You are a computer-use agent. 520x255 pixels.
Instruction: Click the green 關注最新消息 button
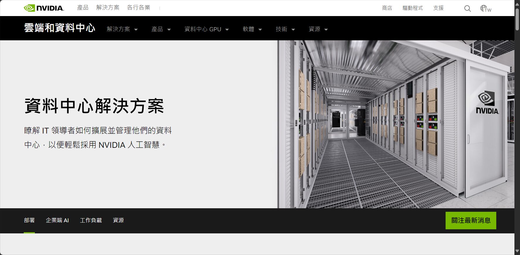(471, 221)
